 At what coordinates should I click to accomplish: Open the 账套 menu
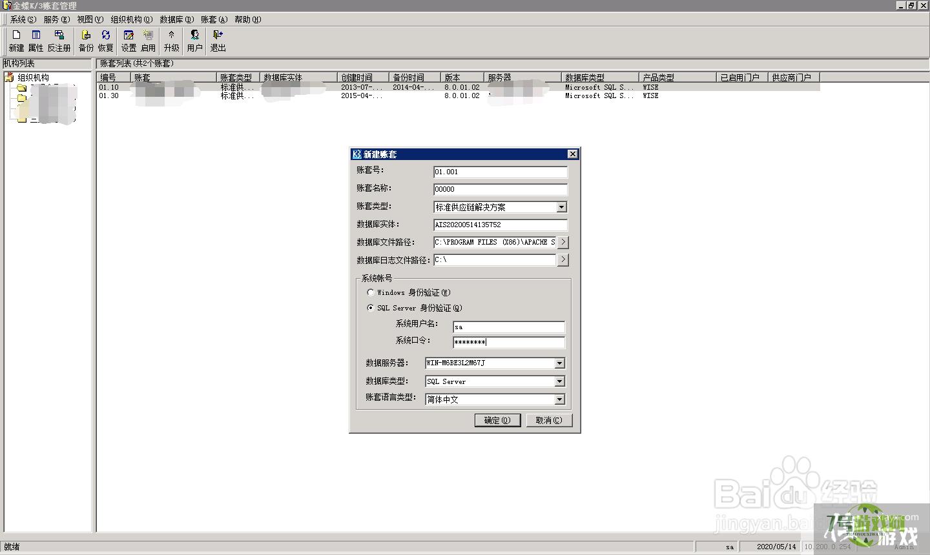coord(214,20)
